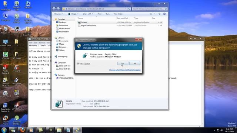Image resolution: width=237 pixels, height=133 pixels.
Task: Click the volume icon in system tray
Action: coord(221,130)
